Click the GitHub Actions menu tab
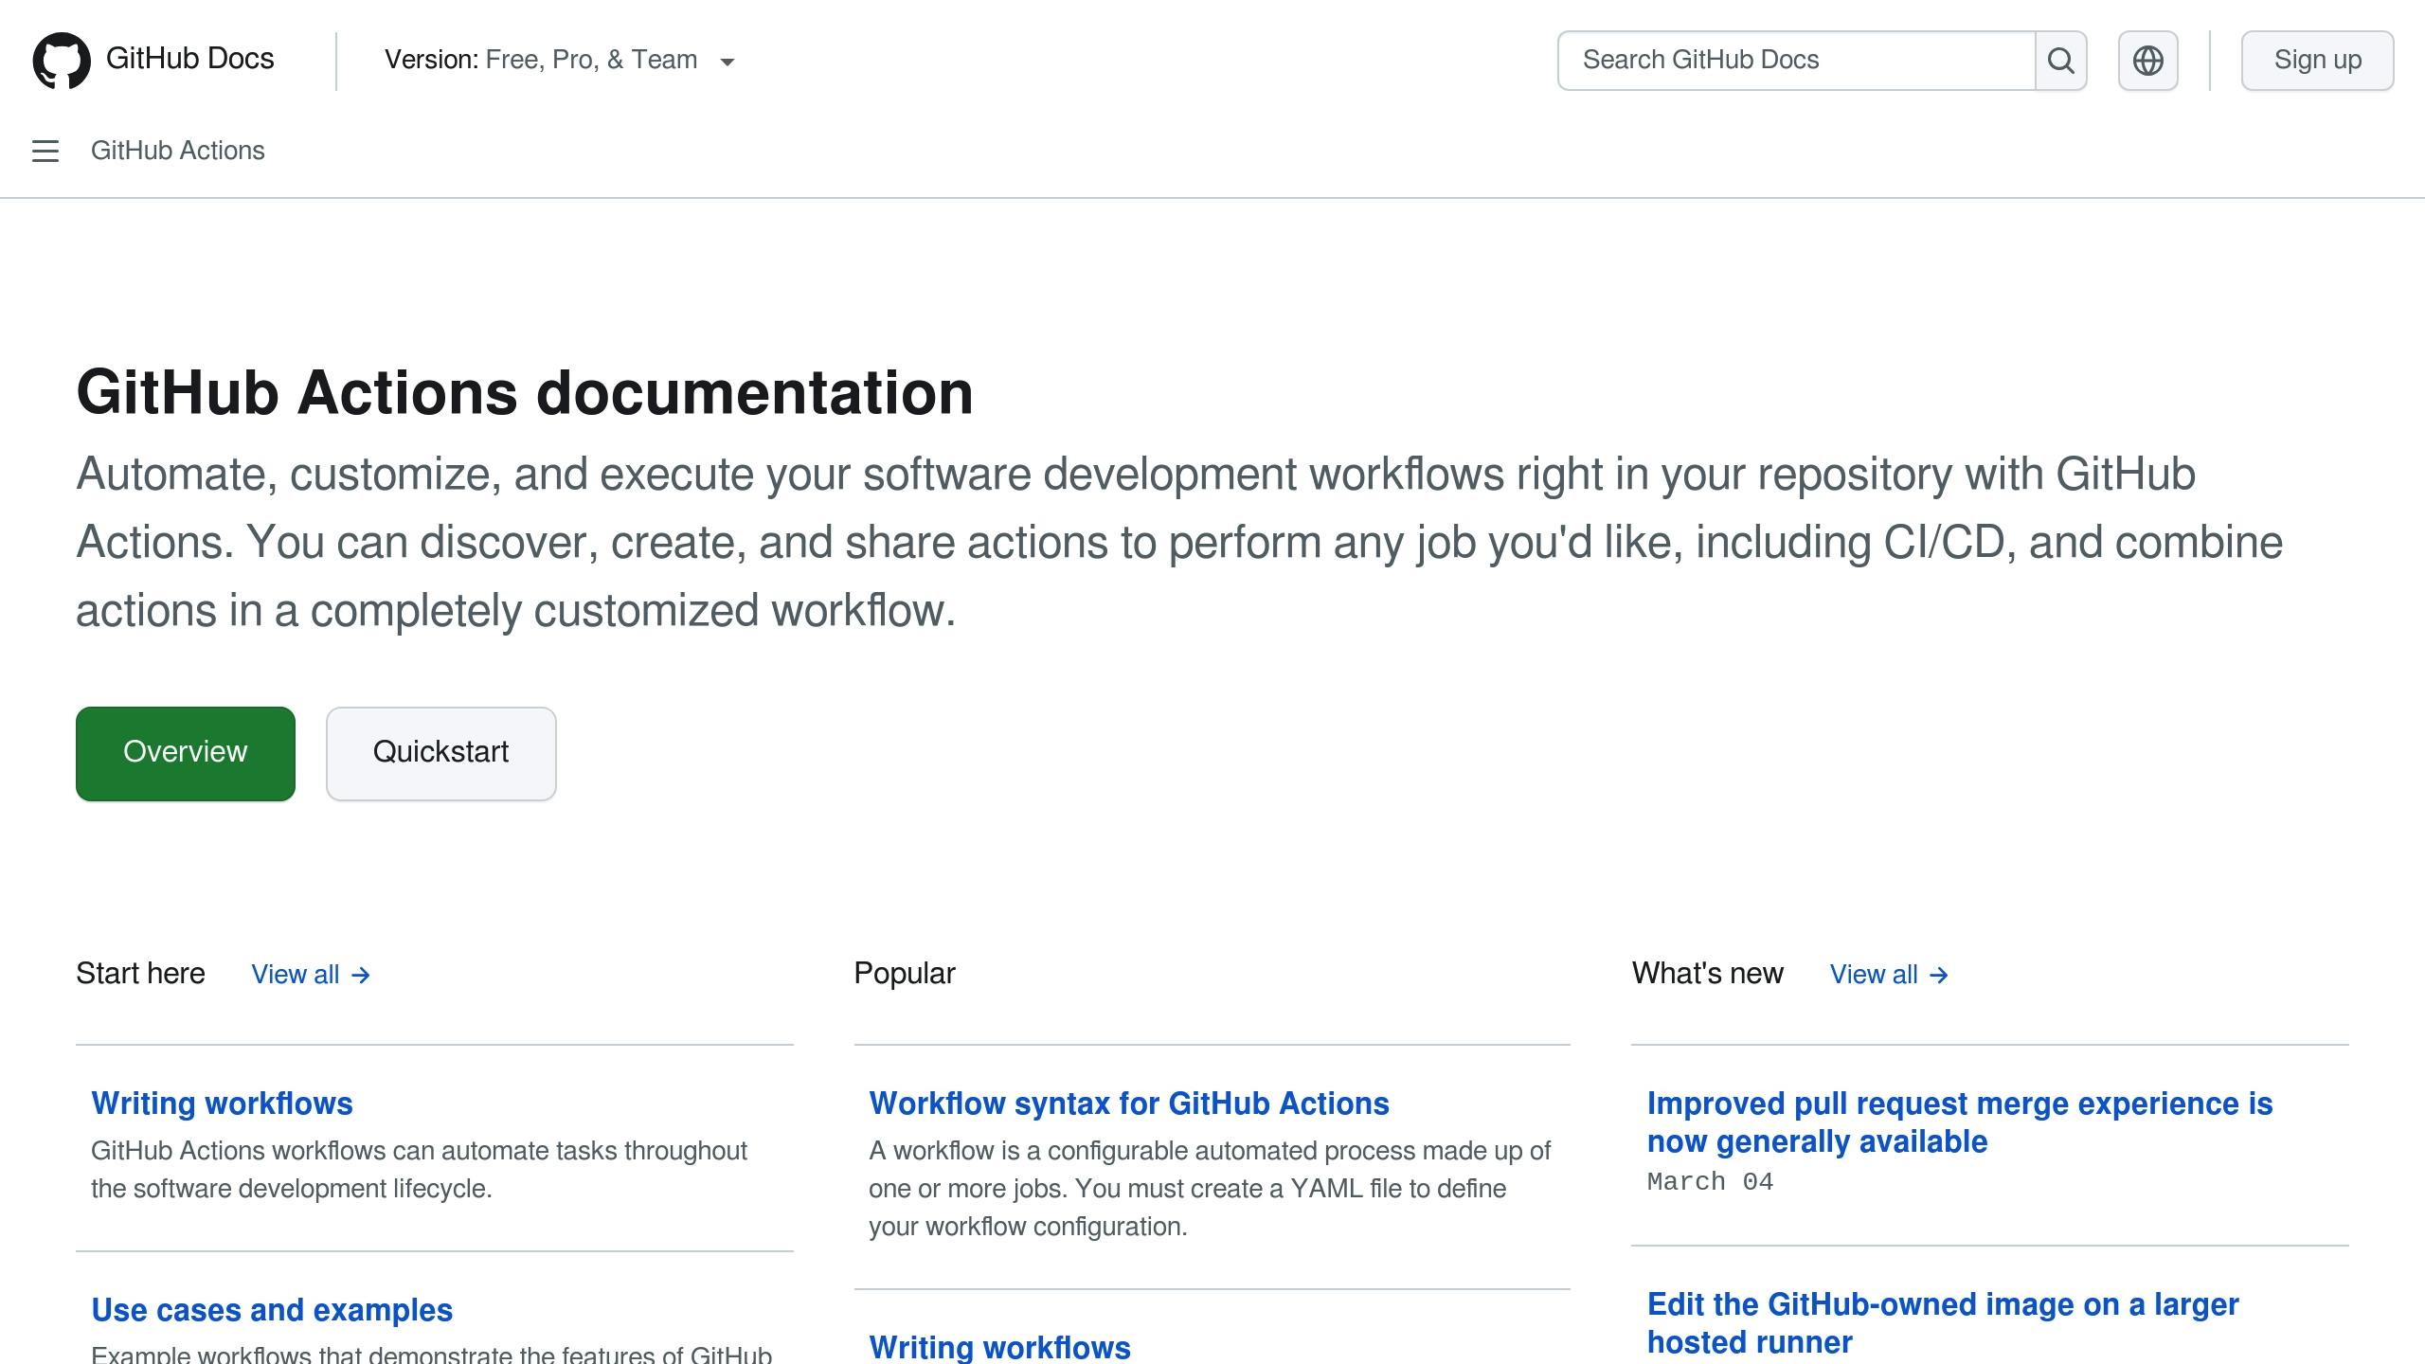Image resolution: width=2425 pixels, height=1364 pixels. click(x=178, y=150)
